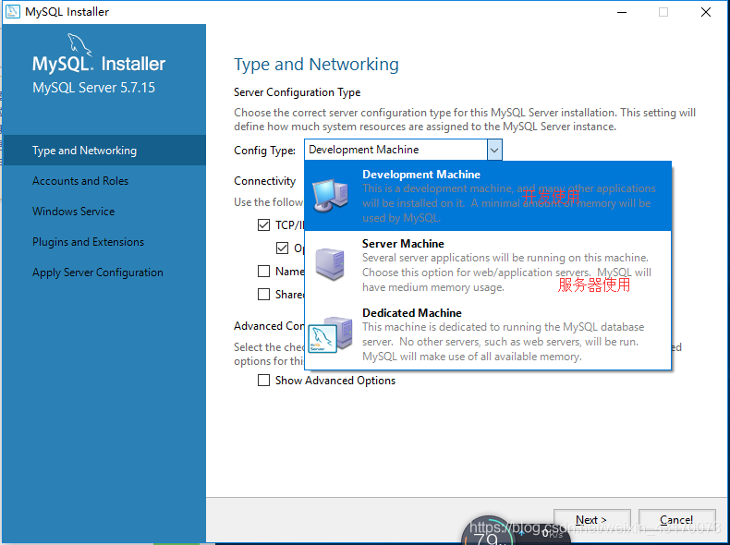
Task: Click the Development Machine computer icon
Action: pos(330,196)
